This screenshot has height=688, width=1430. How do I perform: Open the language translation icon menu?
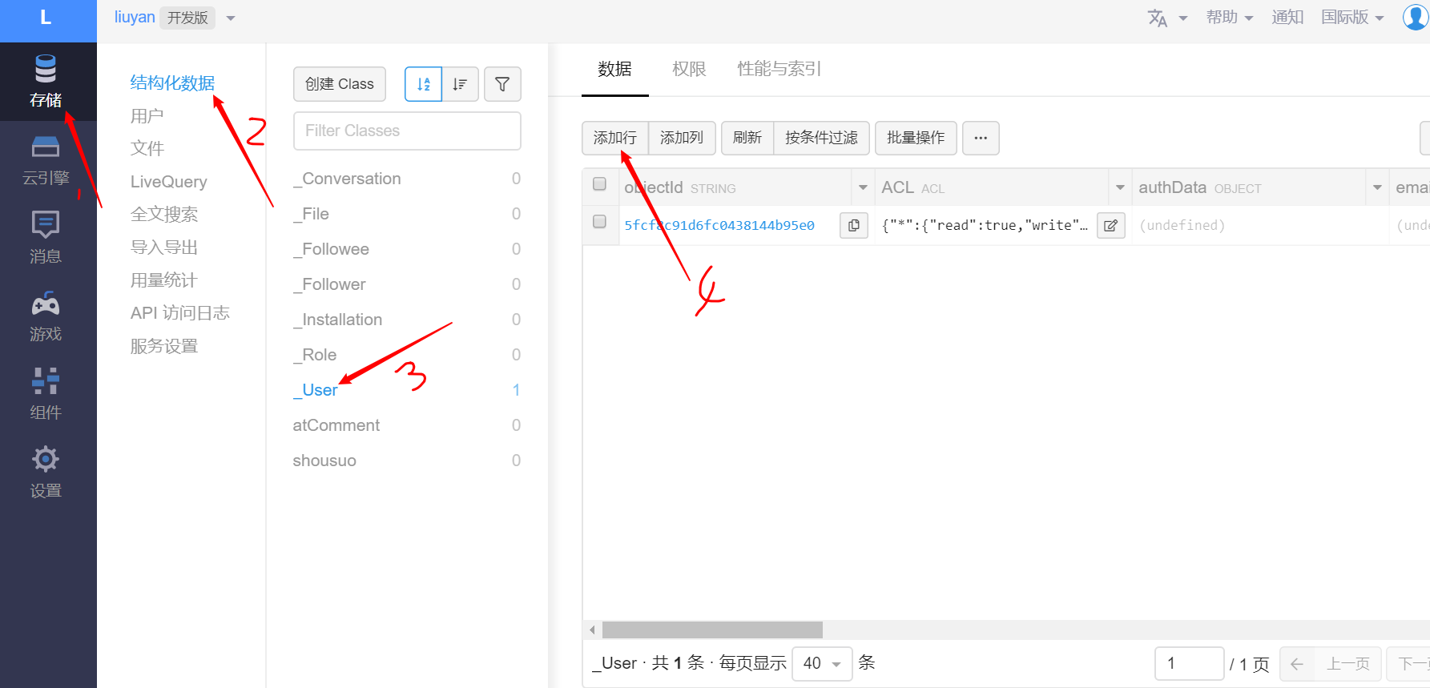point(1166,18)
